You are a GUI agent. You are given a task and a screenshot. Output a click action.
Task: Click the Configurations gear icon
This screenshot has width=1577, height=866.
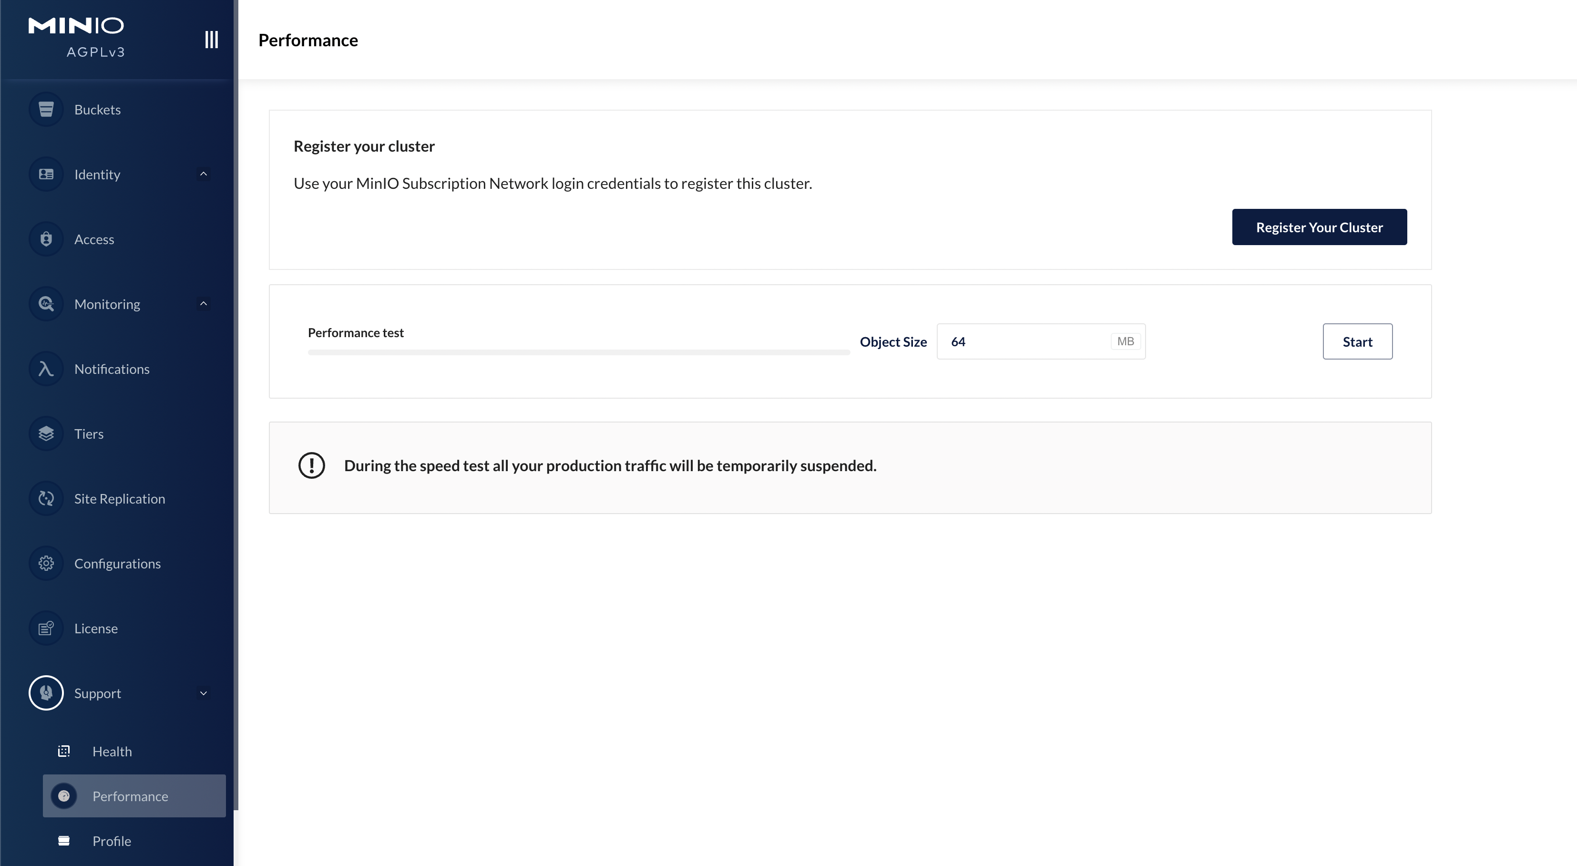click(46, 564)
